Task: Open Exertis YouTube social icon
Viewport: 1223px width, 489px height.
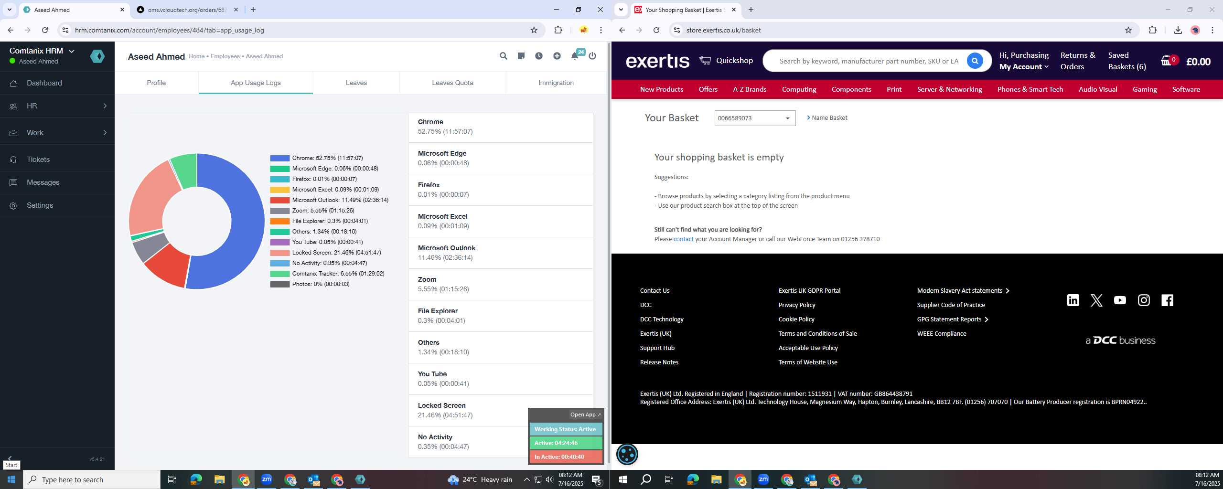Action: tap(1120, 300)
